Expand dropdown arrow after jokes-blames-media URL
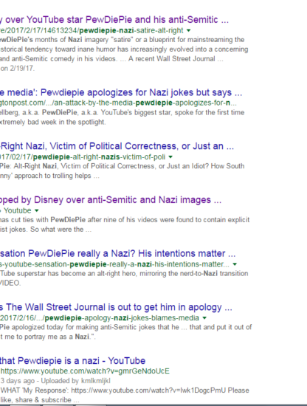307x406 pixels. click(x=204, y=318)
